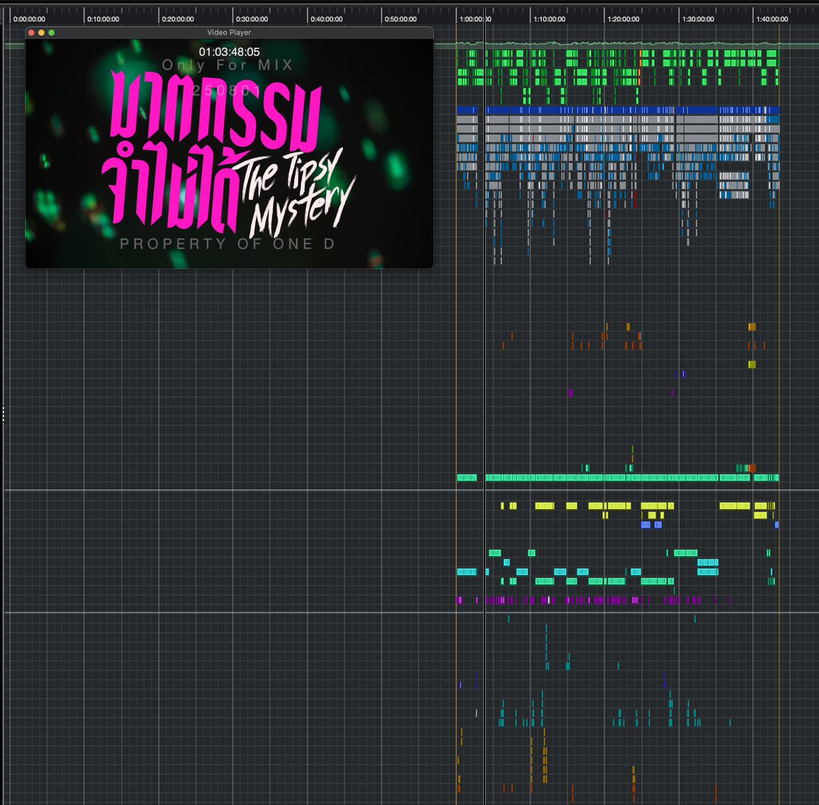
Task: Select the small magenta clip near 1:15:00:00
Action: pyautogui.click(x=571, y=393)
